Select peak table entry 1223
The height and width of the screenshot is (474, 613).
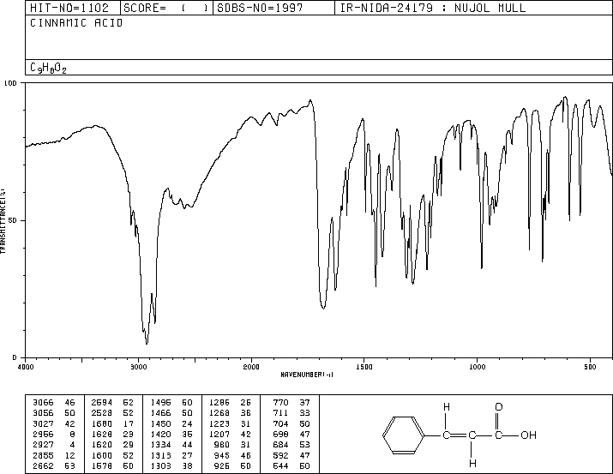pyautogui.click(x=219, y=423)
